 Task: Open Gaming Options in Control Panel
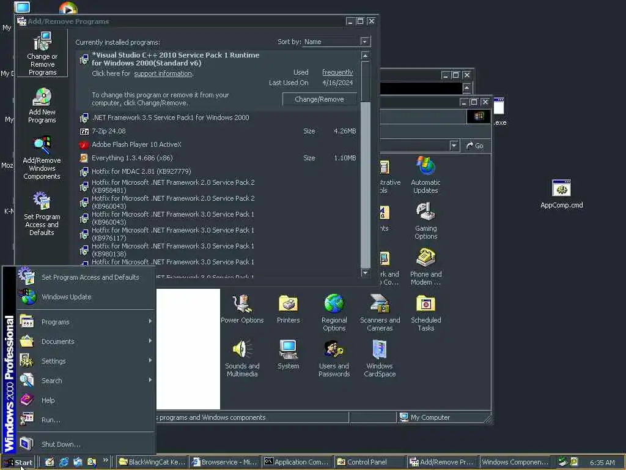tap(425, 221)
